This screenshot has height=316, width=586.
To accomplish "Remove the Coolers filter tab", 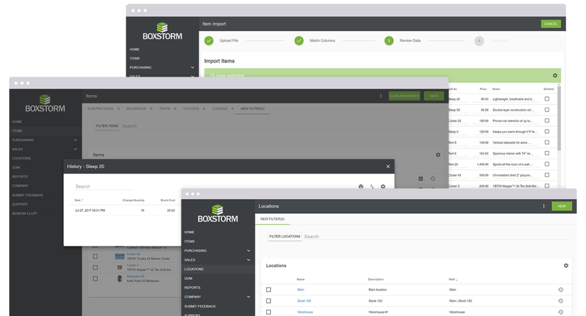I will [x=204, y=109].
